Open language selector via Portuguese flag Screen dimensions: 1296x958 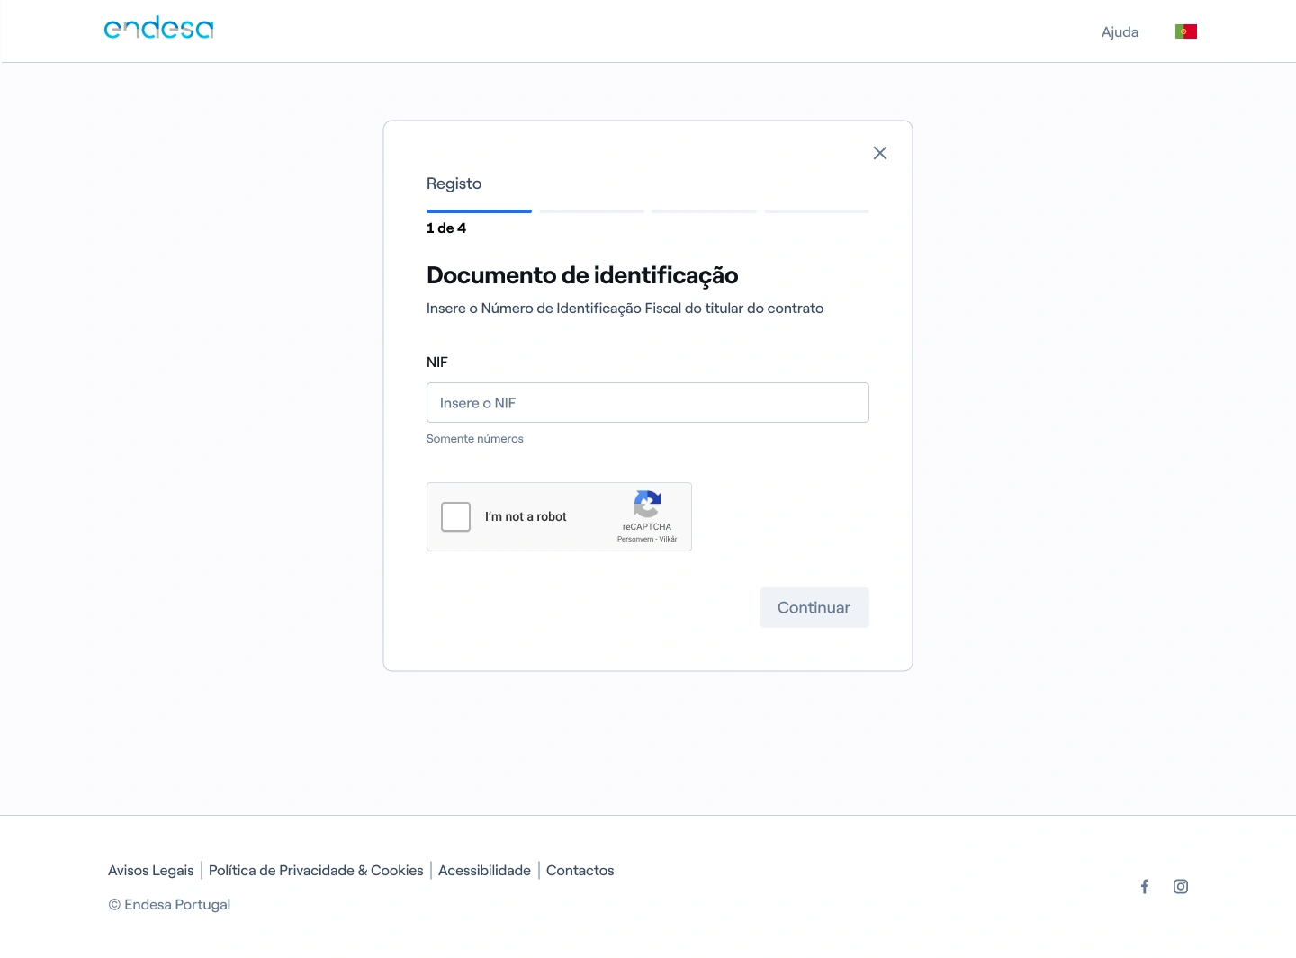pos(1185,31)
